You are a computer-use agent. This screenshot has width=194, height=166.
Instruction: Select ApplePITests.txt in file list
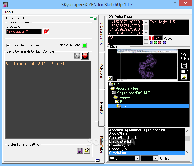147,138
